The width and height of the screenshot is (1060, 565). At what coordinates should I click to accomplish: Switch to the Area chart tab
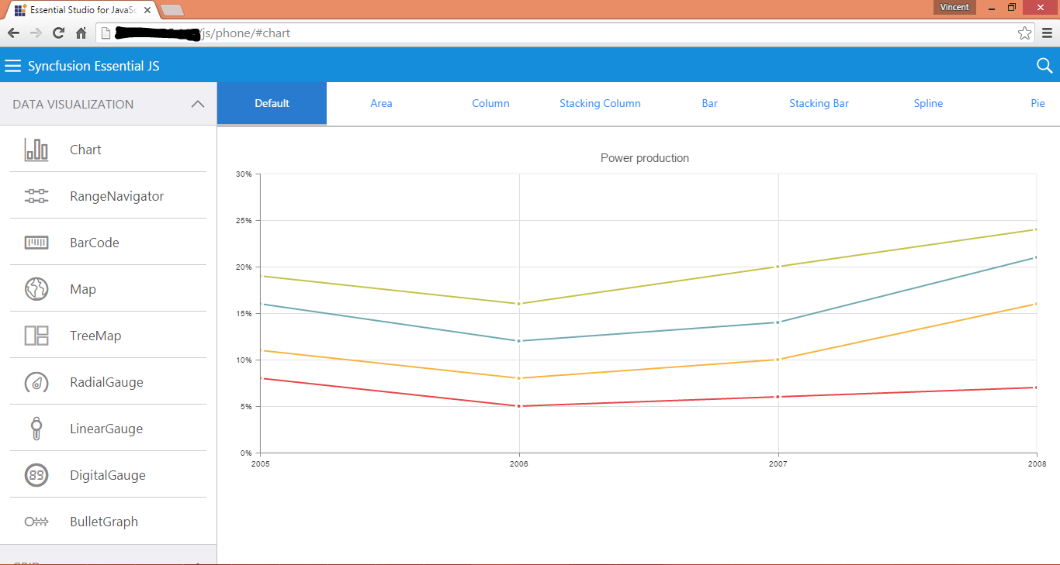pyautogui.click(x=381, y=104)
